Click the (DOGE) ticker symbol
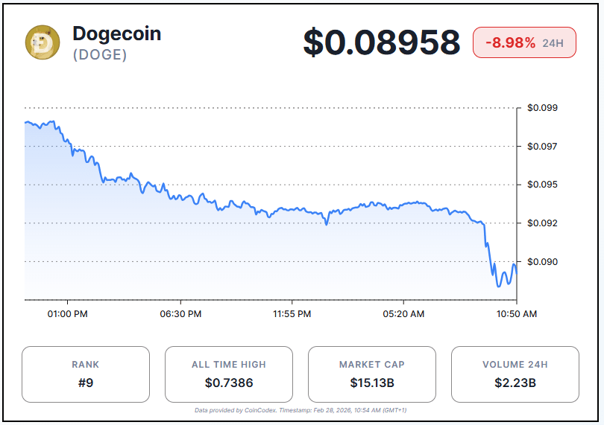 [x=100, y=55]
